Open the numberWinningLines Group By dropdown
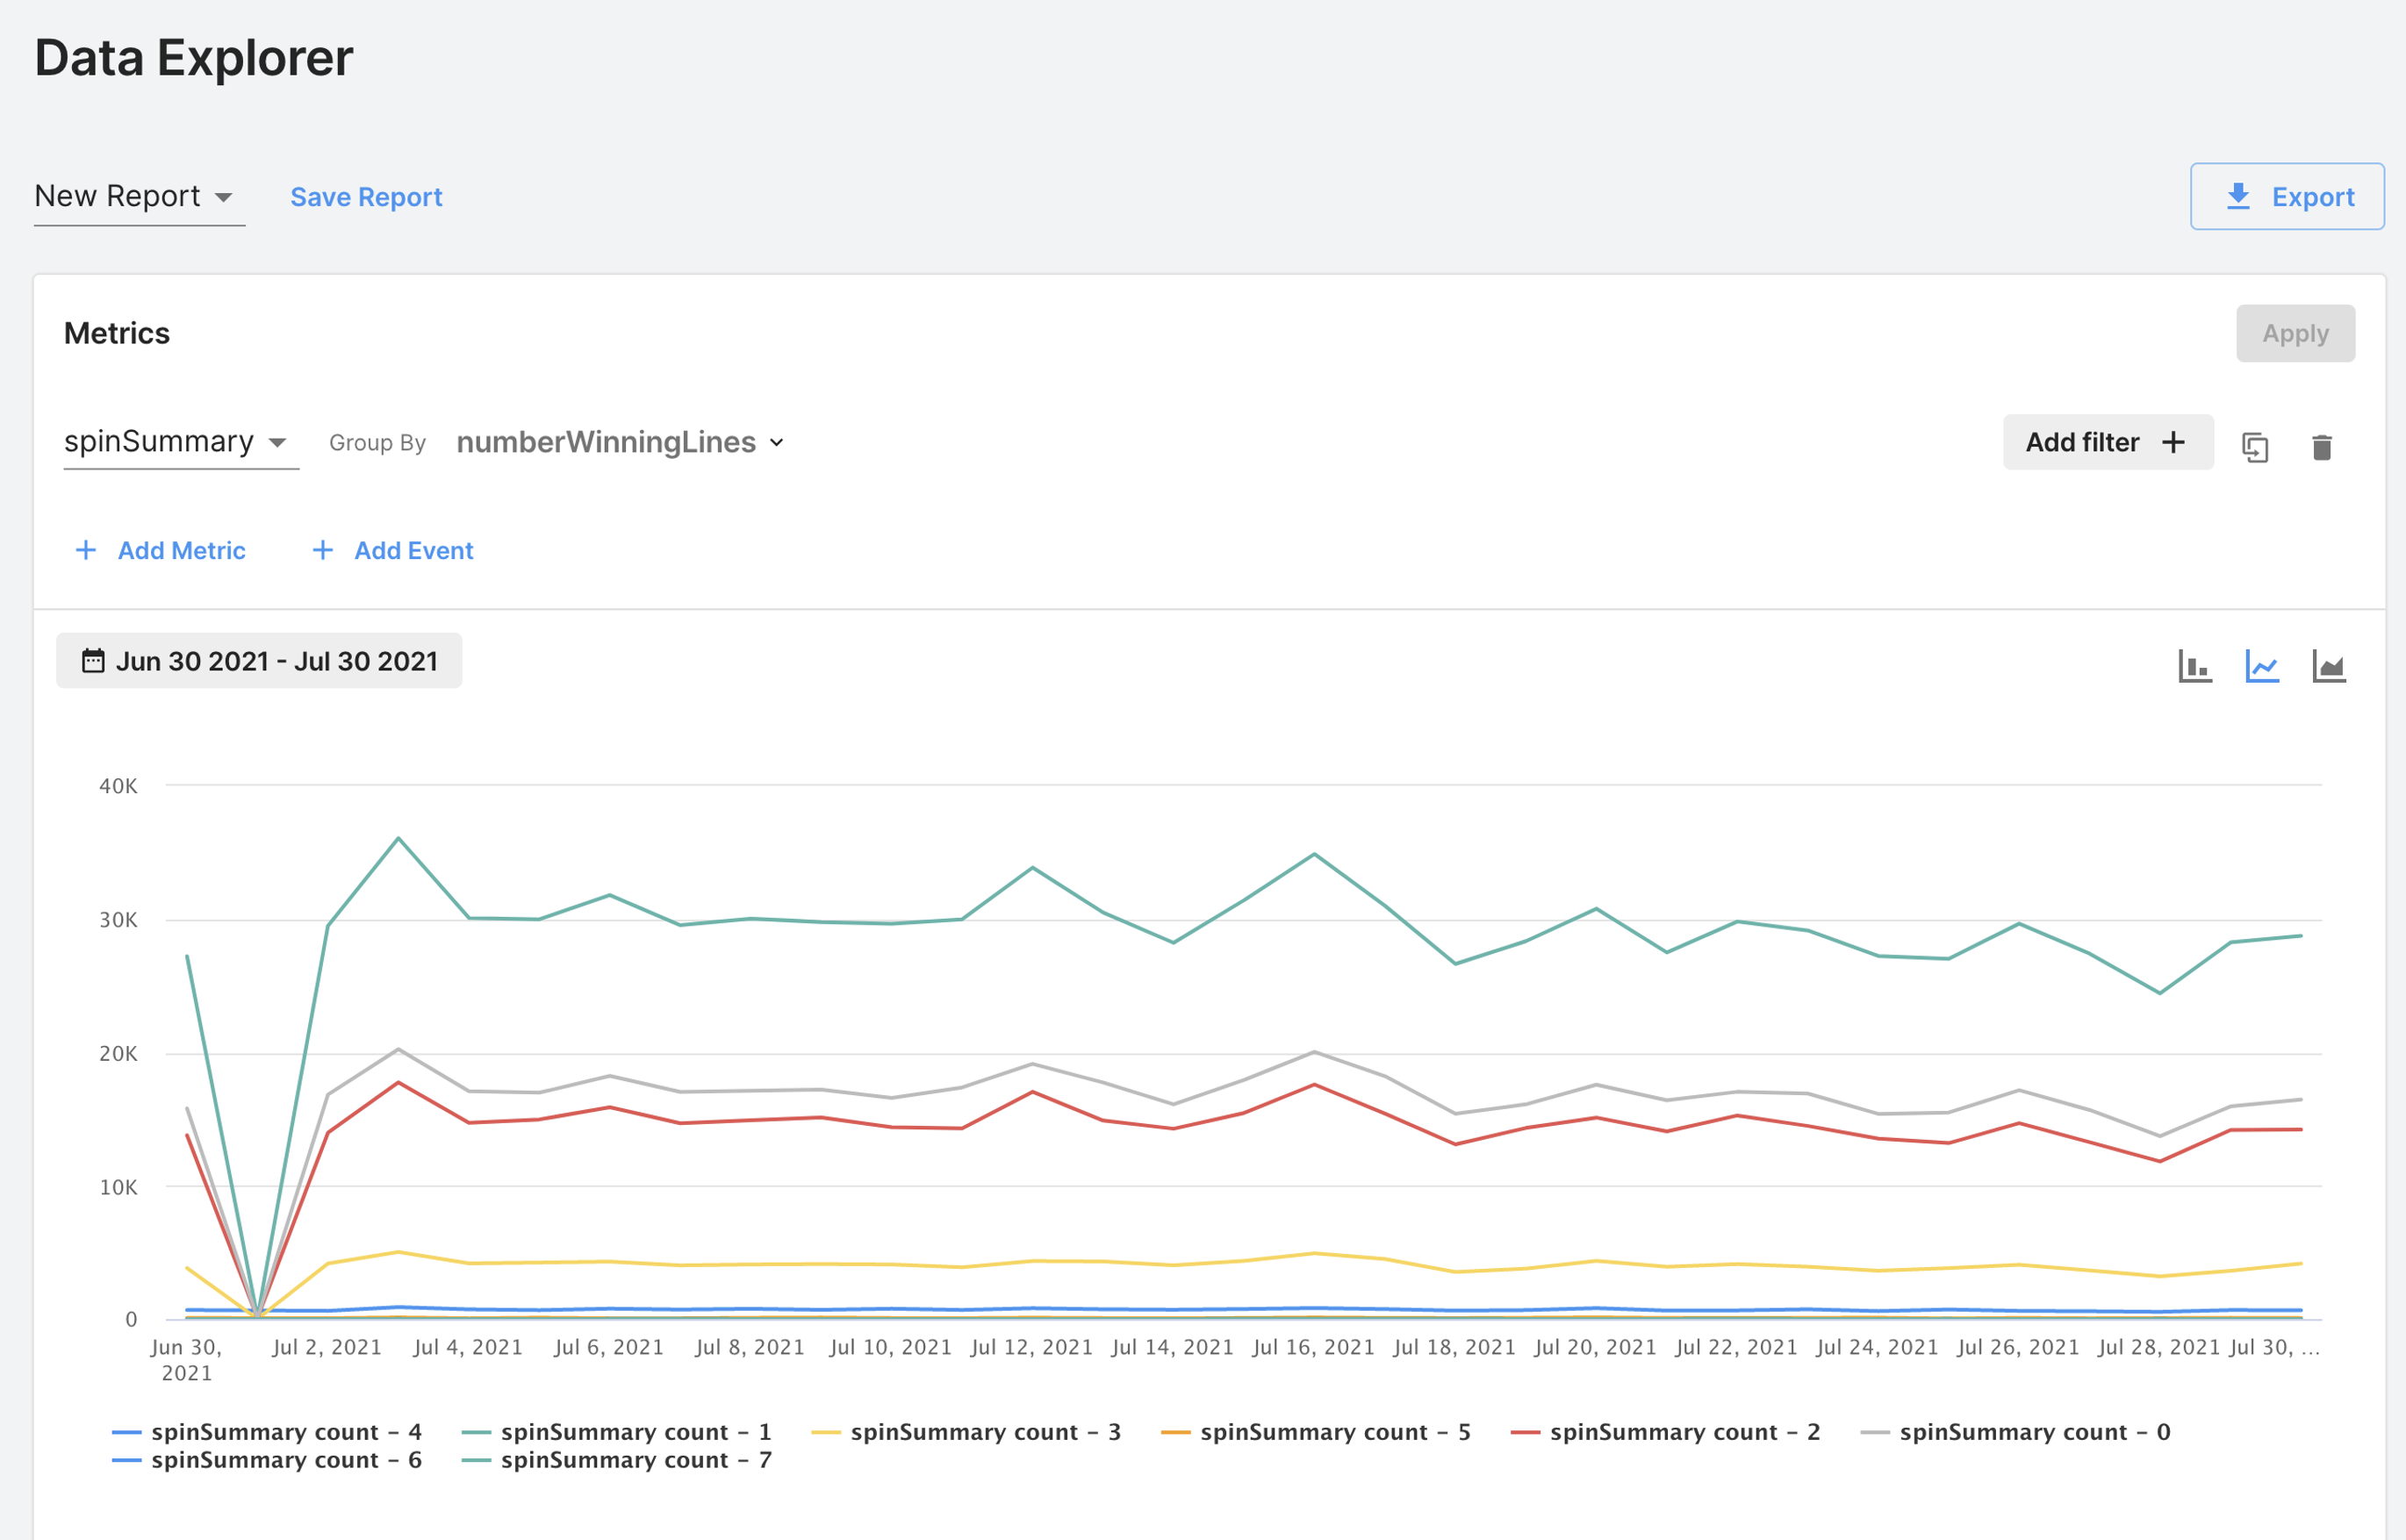 619,442
